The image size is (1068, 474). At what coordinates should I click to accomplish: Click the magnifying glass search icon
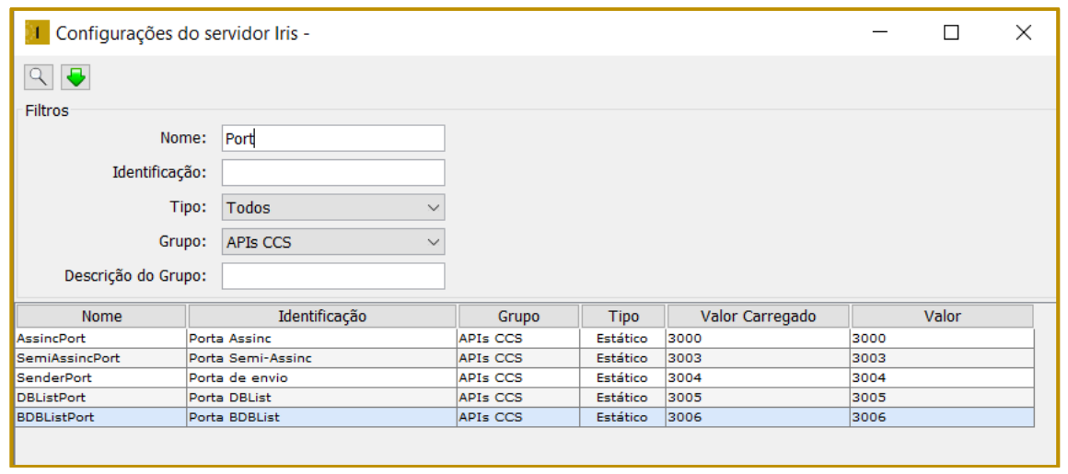click(39, 77)
